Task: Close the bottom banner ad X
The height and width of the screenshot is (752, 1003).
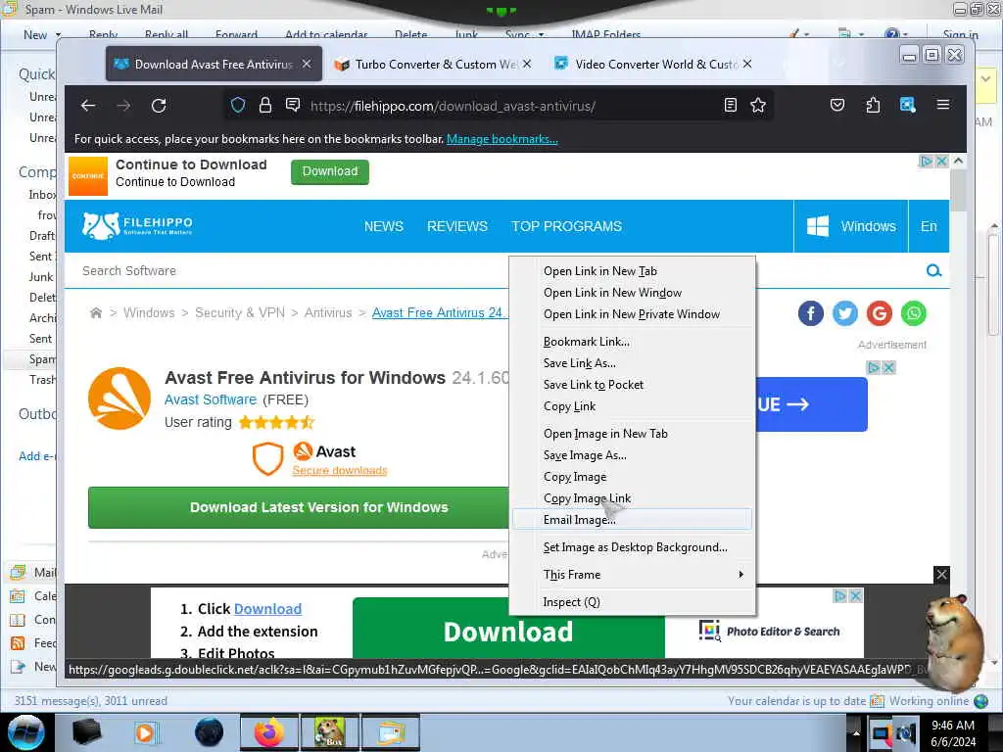Action: (941, 574)
